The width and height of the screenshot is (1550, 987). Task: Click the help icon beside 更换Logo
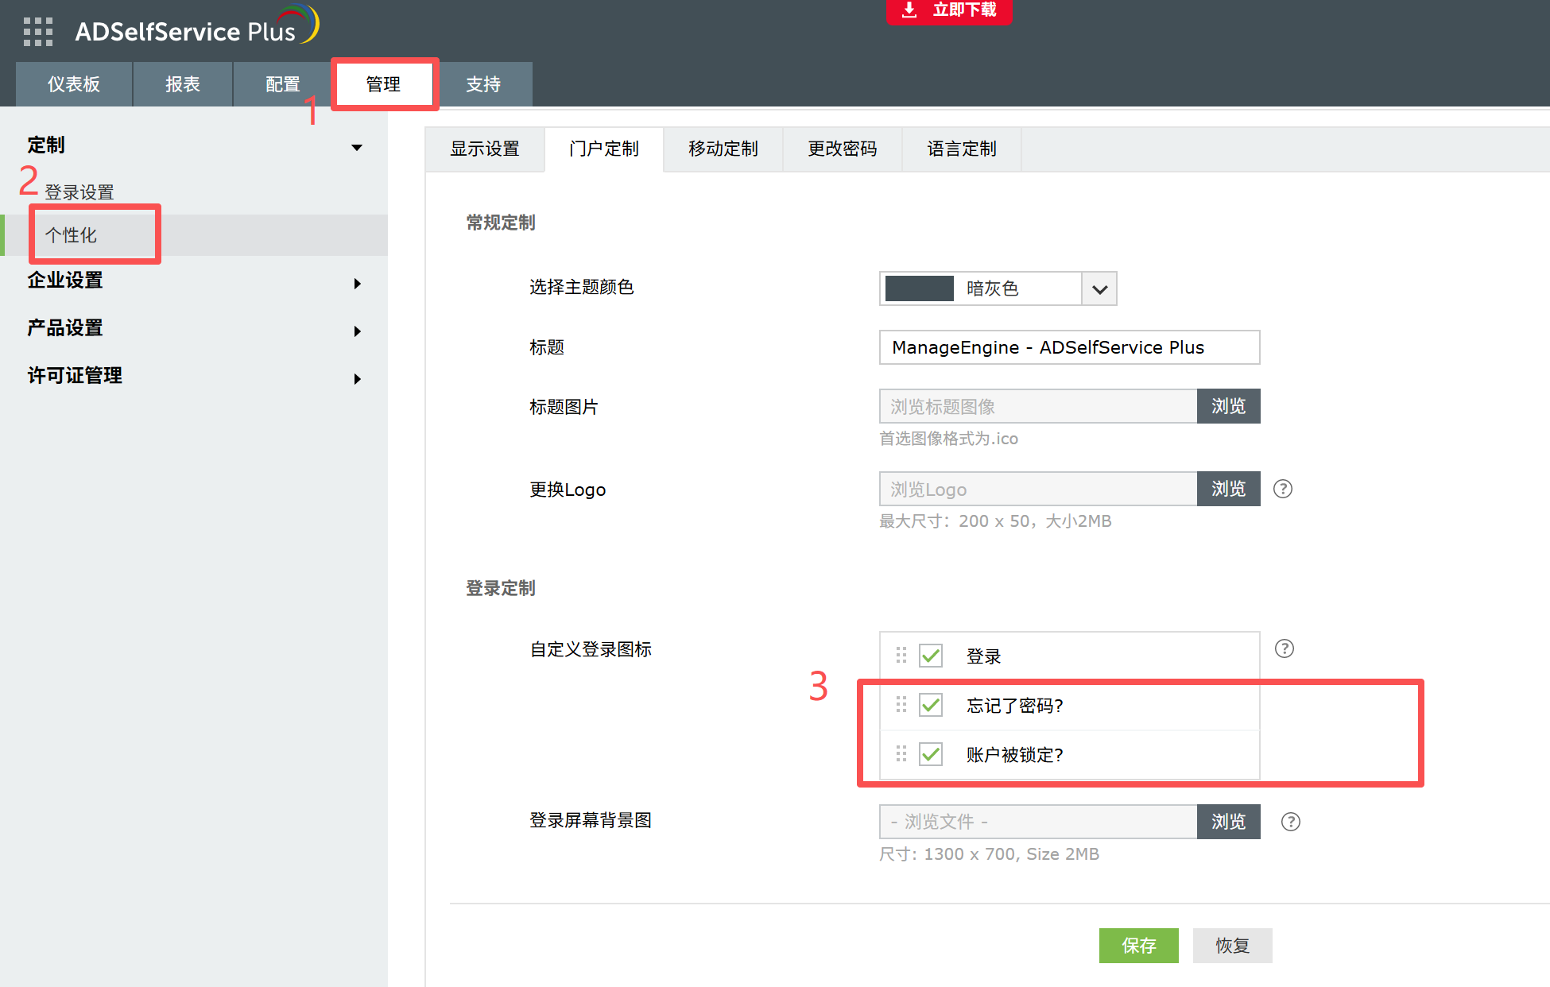point(1282,489)
